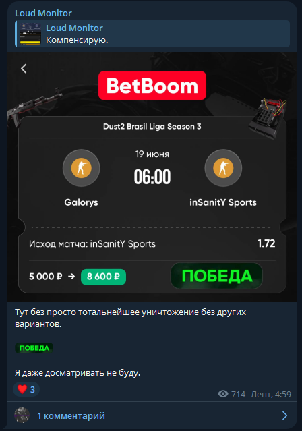Expand comments with the right chevron
The width and height of the screenshot is (302, 431).
coord(285,415)
